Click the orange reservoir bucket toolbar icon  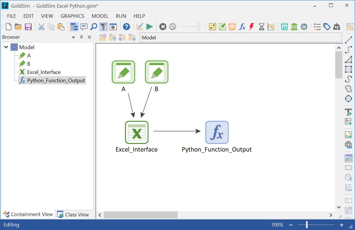pyautogui.click(x=232, y=27)
